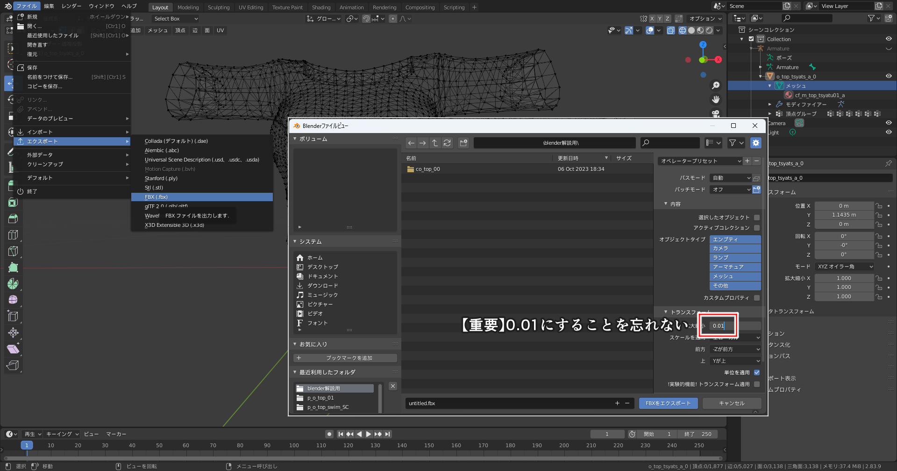Image resolution: width=897 pixels, height=471 pixels.
Task: Select the Shrink/Fatten tool
Action: tap(13, 332)
